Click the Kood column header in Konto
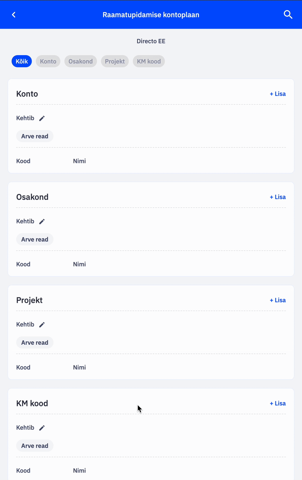 pyautogui.click(x=23, y=161)
